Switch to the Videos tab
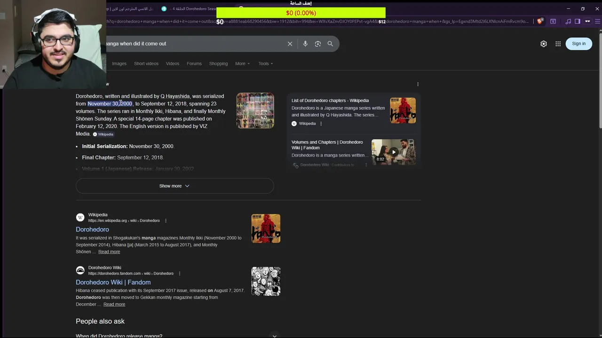The height and width of the screenshot is (338, 602). coord(173,63)
